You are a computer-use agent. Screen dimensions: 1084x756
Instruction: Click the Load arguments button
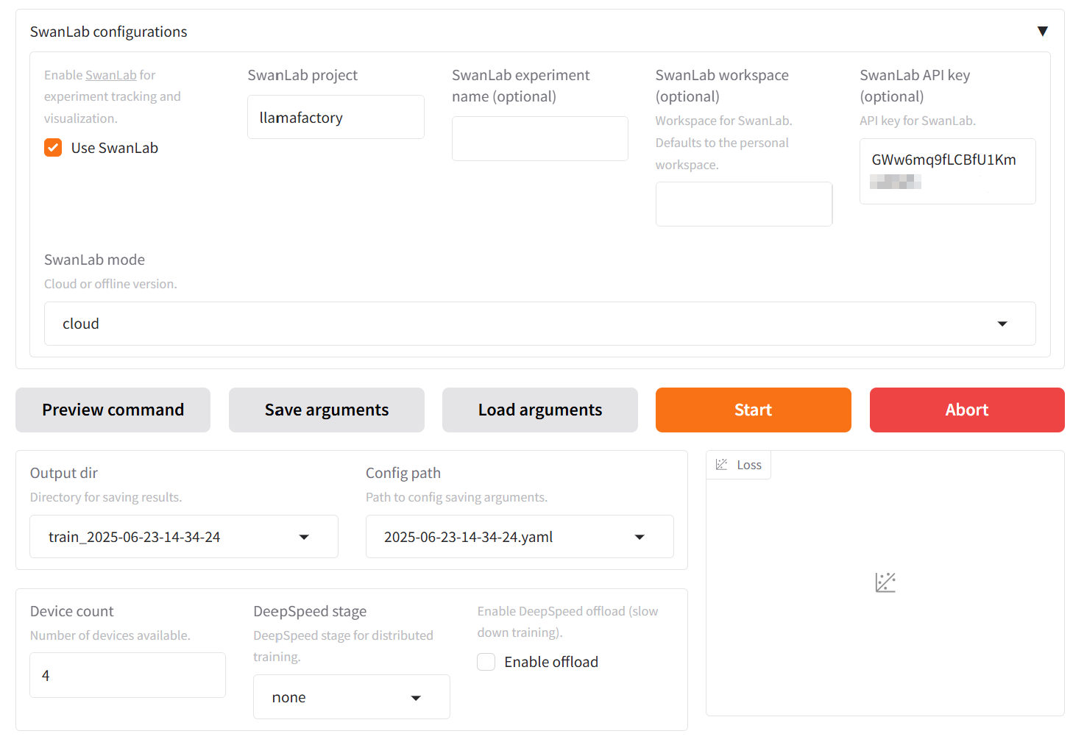539,410
